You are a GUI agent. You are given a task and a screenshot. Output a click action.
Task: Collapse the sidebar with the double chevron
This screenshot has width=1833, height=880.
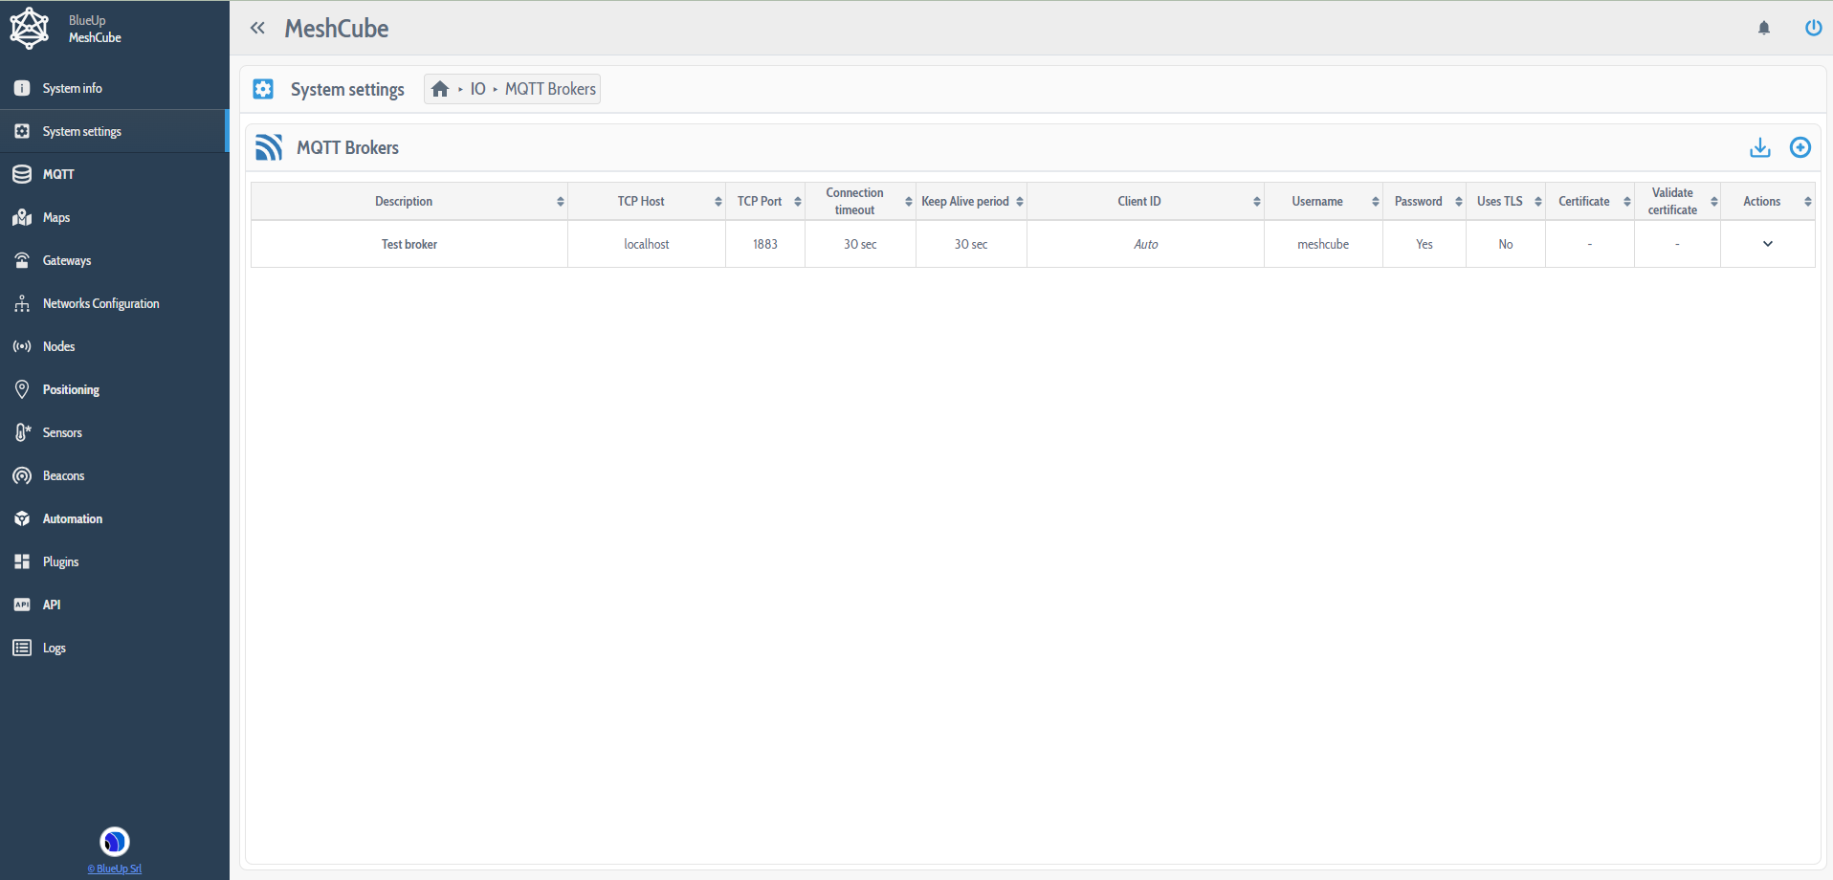click(x=257, y=28)
